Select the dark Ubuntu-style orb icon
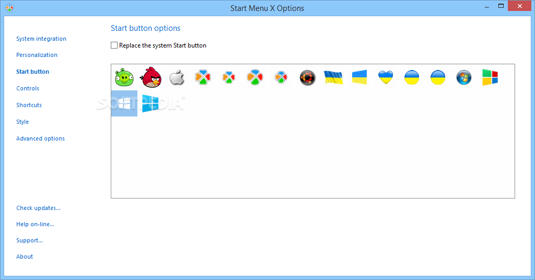This screenshot has height=280, width=535. tap(307, 78)
